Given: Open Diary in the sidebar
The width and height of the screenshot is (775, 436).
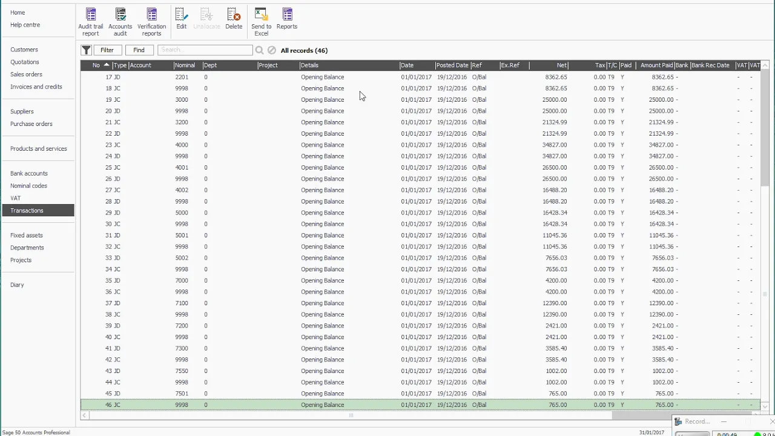Looking at the screenshot, I should pyautogui.click(x=17, y=285).
